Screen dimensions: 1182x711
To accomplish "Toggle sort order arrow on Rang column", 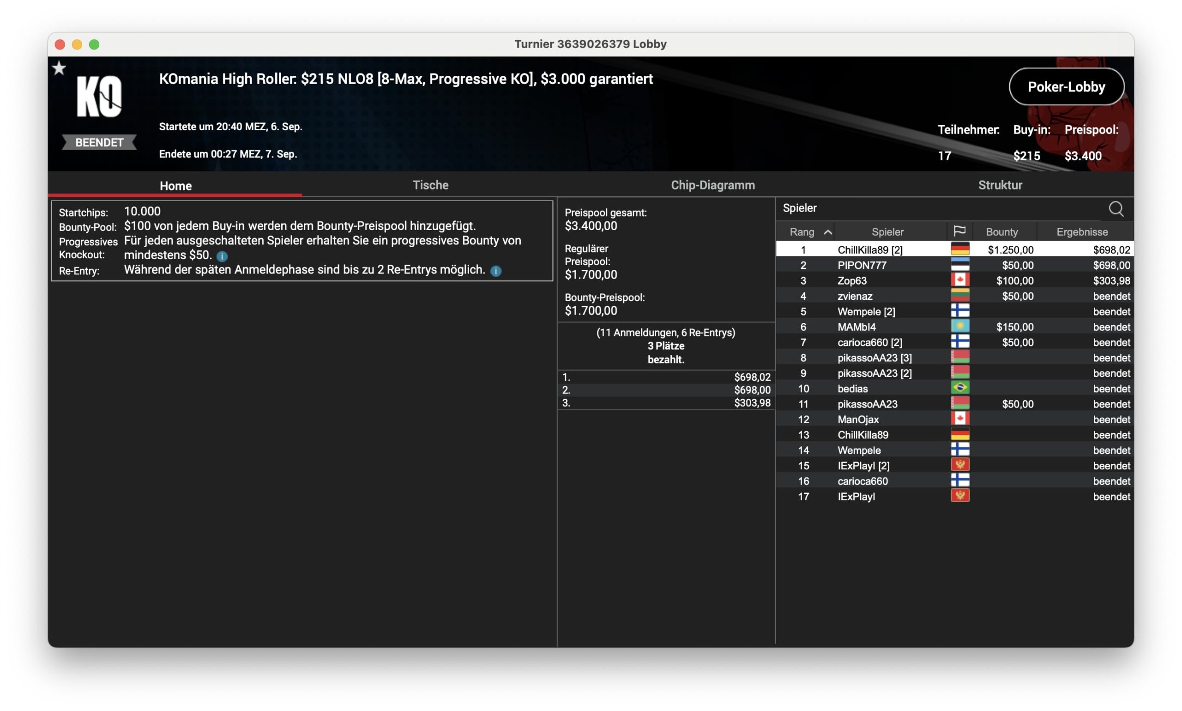I will pos(827,232).
